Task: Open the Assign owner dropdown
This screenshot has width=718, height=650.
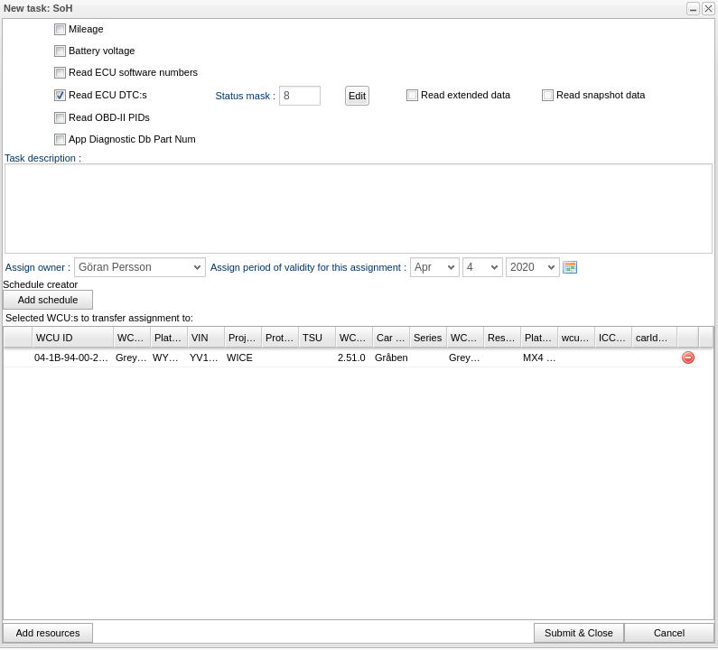Action: point(140,267)
